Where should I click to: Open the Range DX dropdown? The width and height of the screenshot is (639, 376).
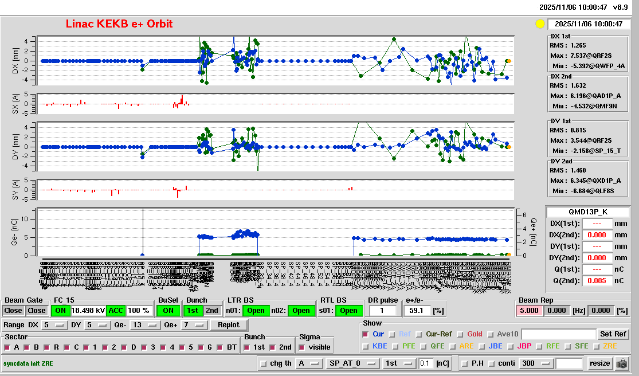click(x=54, y=325)
